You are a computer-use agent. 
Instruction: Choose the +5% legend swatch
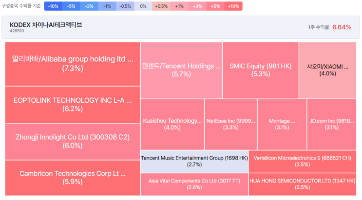215,6
